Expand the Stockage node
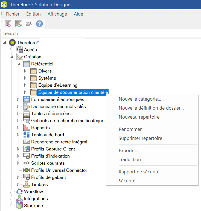The width and height of the screenshot is (201, 211). point(11,206)
